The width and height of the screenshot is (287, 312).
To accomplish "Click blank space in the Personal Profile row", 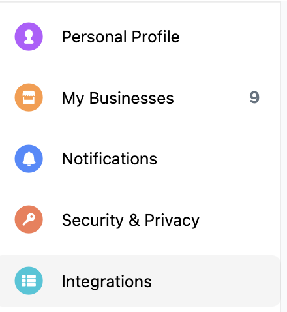I will 228,37.
